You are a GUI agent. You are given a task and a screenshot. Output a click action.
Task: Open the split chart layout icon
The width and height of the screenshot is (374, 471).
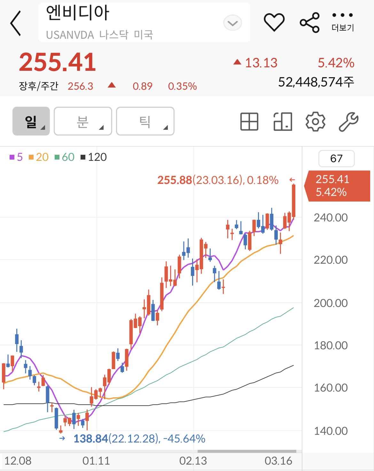click(x=283, y=122)
